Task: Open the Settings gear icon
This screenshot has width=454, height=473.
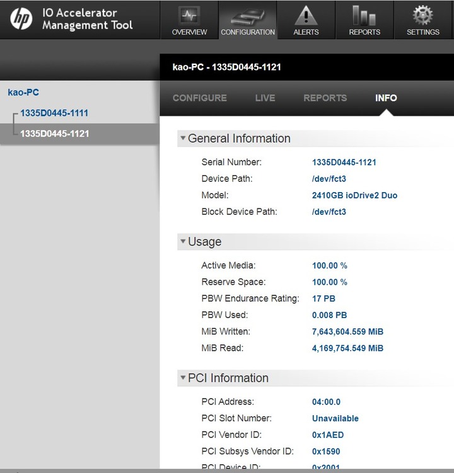Action: (x=423, y=15)
